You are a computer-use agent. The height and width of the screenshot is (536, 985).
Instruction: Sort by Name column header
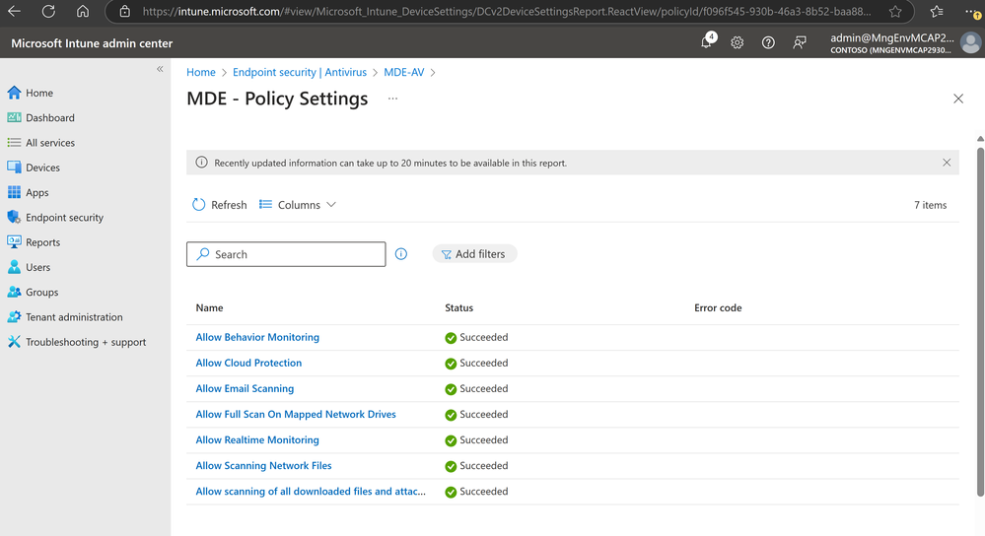[x=209, y=307]
